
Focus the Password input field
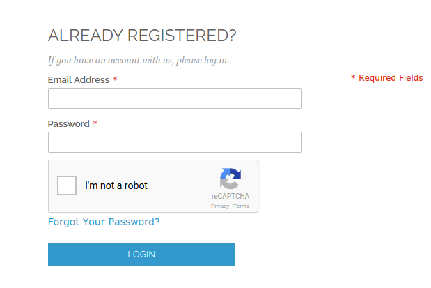[175, 142]
